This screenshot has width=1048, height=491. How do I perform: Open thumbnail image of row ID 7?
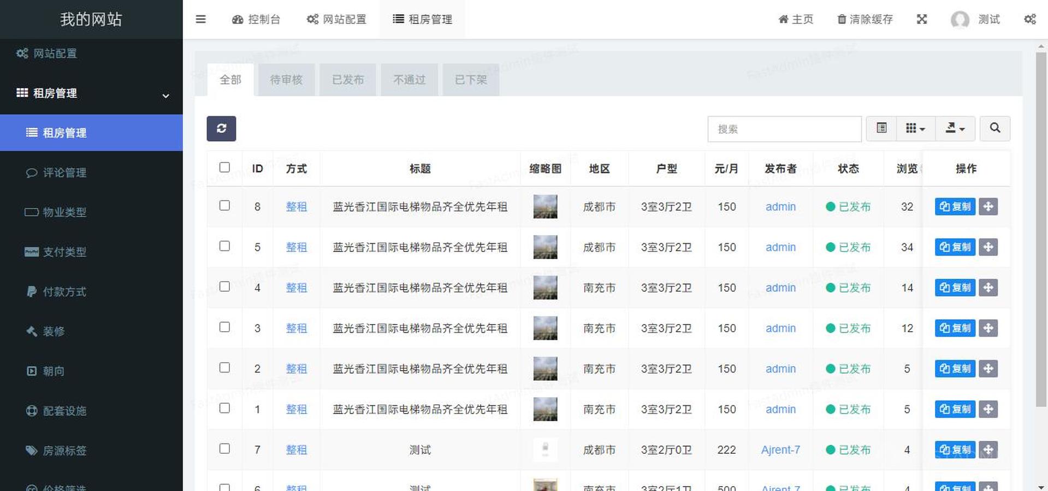point(545,450)
